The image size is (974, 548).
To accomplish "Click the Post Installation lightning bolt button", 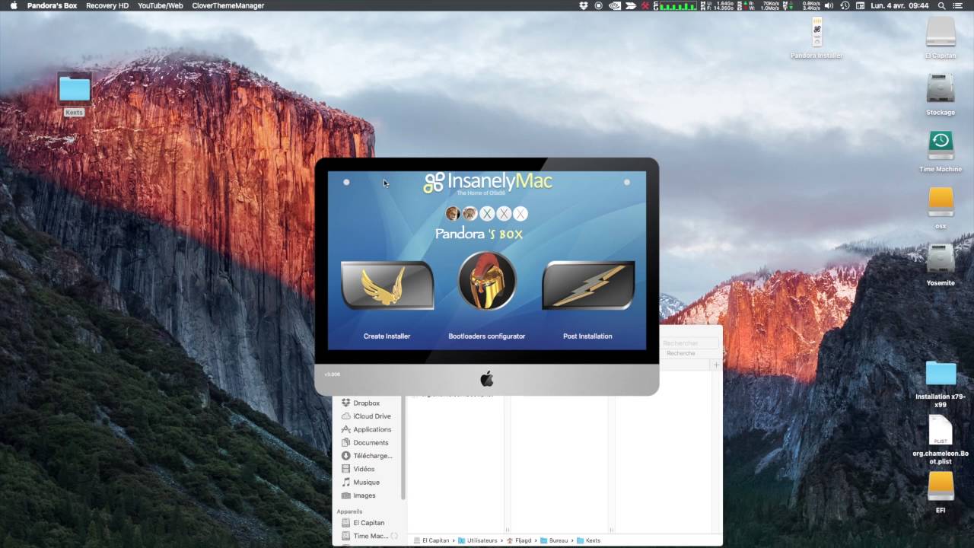I will (588, 285).
